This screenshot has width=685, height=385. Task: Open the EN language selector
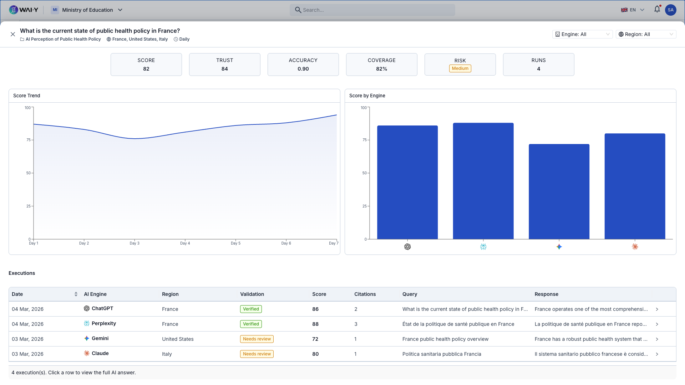633,10
